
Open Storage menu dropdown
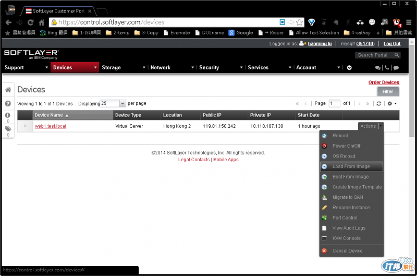tap(123, 67)
